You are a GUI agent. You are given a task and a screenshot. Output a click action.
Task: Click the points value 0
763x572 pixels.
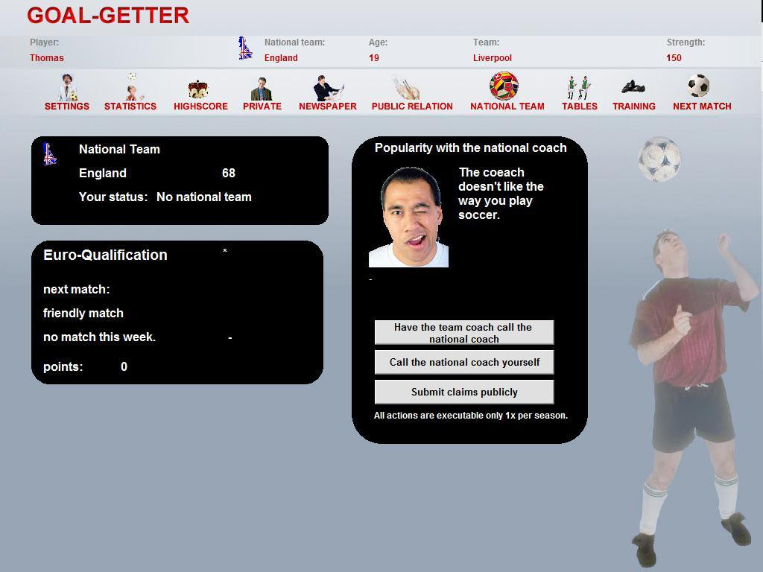124,366
